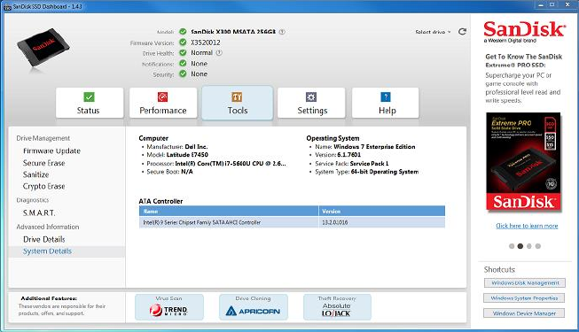The height and width of the screenshot is (332, 579).
Task: Click the Apricorn Drive Cloning button
Action: coord(254,307)
